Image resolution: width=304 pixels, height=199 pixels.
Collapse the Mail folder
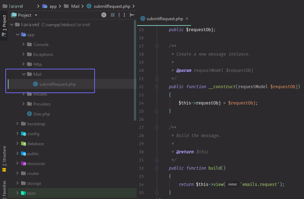coord(23,74)
